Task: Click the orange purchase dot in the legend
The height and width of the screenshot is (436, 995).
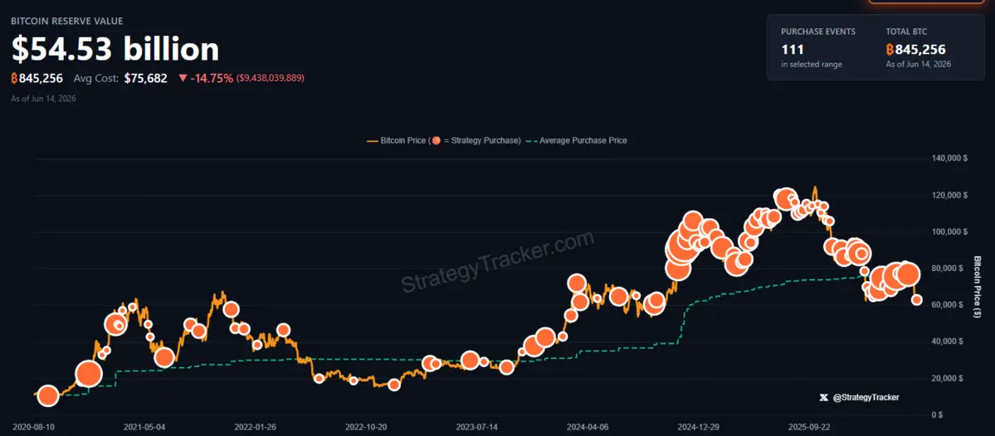Action: pyautogui.click(x=436, y=141)
